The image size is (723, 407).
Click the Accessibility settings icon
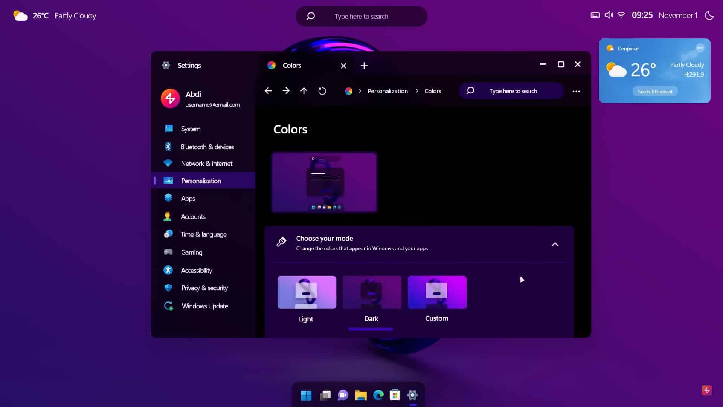[168, 270]
